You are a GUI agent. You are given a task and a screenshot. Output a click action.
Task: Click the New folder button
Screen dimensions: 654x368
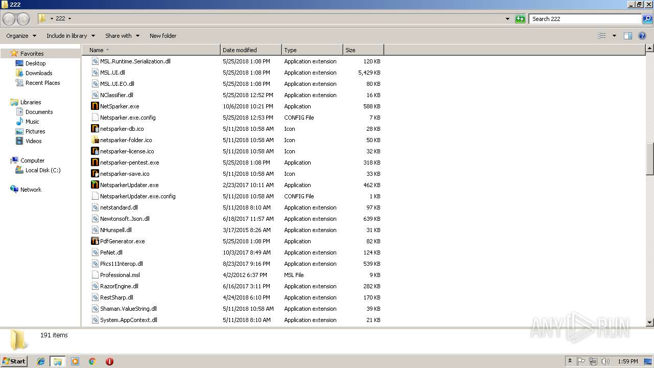click(163, 36)
